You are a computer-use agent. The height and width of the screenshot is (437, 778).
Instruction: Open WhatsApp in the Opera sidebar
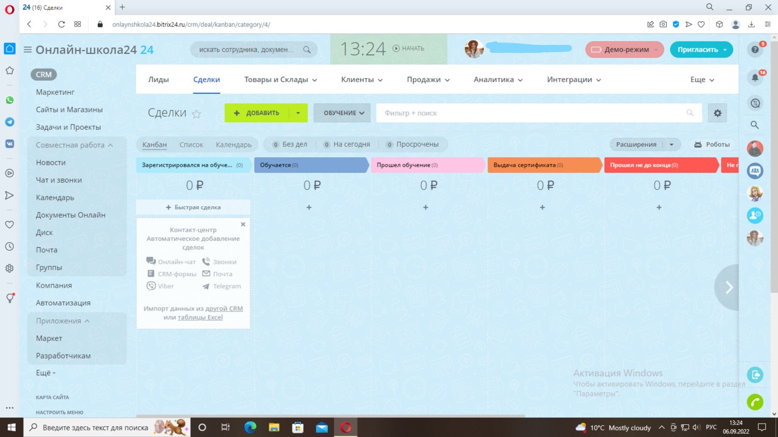pyautogui.click(x=10, y=100)
